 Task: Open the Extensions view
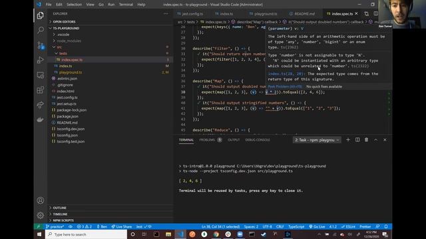(x=40, y=90)
